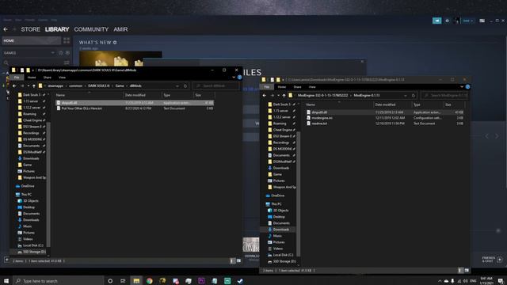Open View tab in dllMods window

pos(62,78)
